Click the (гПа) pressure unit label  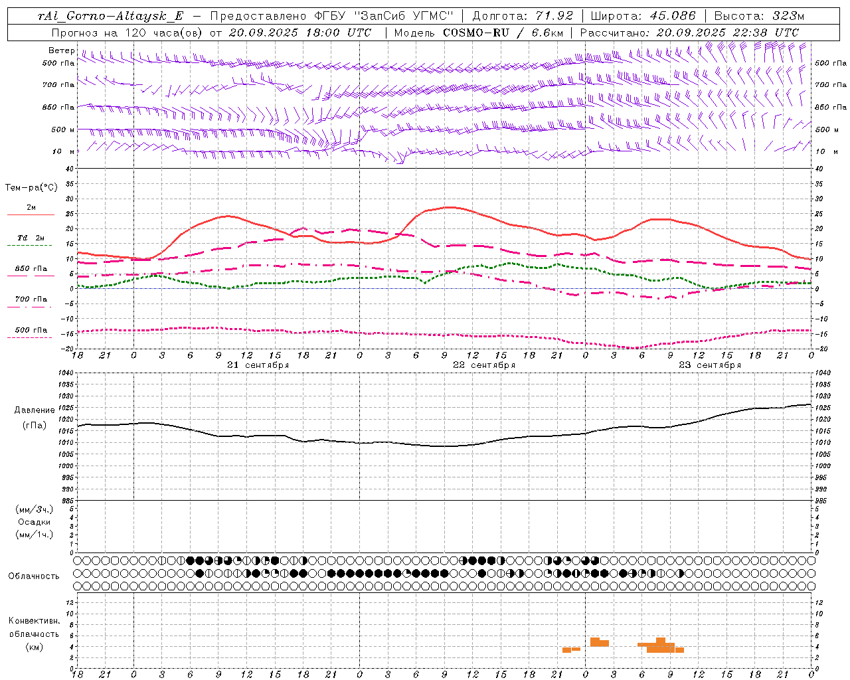pyautogui.click(x=35, y=425)
